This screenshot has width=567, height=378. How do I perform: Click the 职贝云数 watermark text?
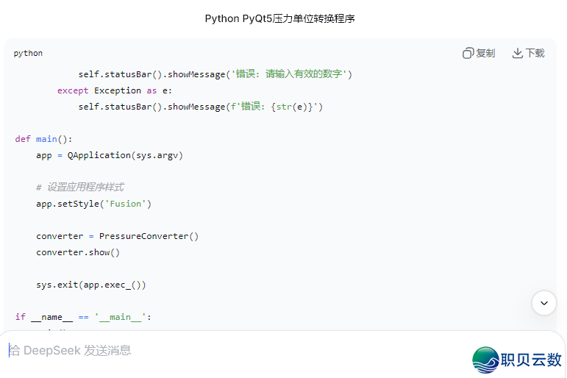(531, 360)
